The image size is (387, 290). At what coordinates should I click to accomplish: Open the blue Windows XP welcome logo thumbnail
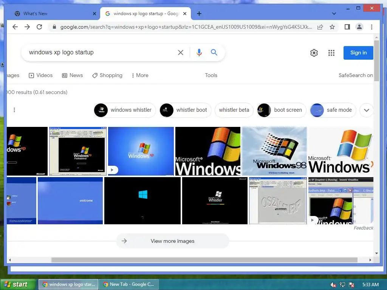click(x=141, y=151)
